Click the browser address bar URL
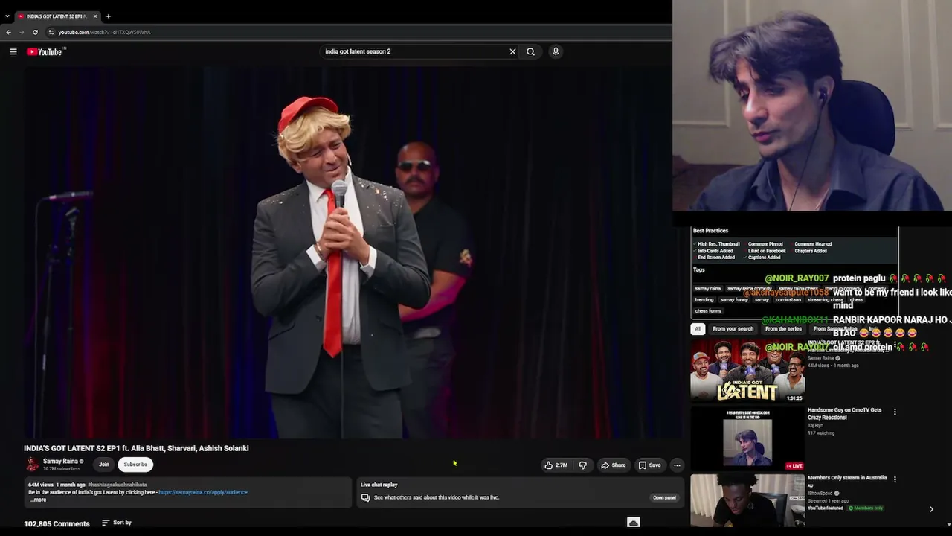The image size is (952, 536). 104,32
